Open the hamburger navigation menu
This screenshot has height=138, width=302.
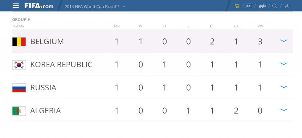click(x=16, y=6)
